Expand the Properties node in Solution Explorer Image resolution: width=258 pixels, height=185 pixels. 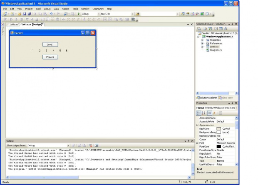[202, 40]
